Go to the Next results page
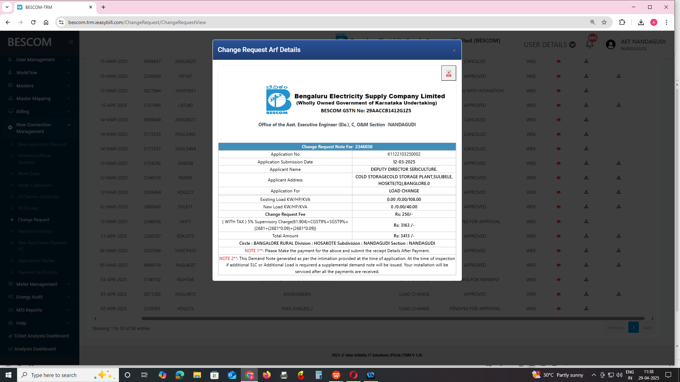This screenshot has height=382, width=680. point(647,328)
